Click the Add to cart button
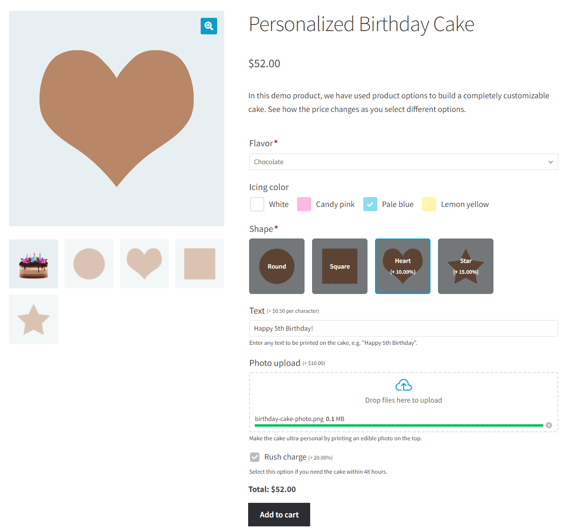Viewport: 571px width, 532px height. click(279, 515)
